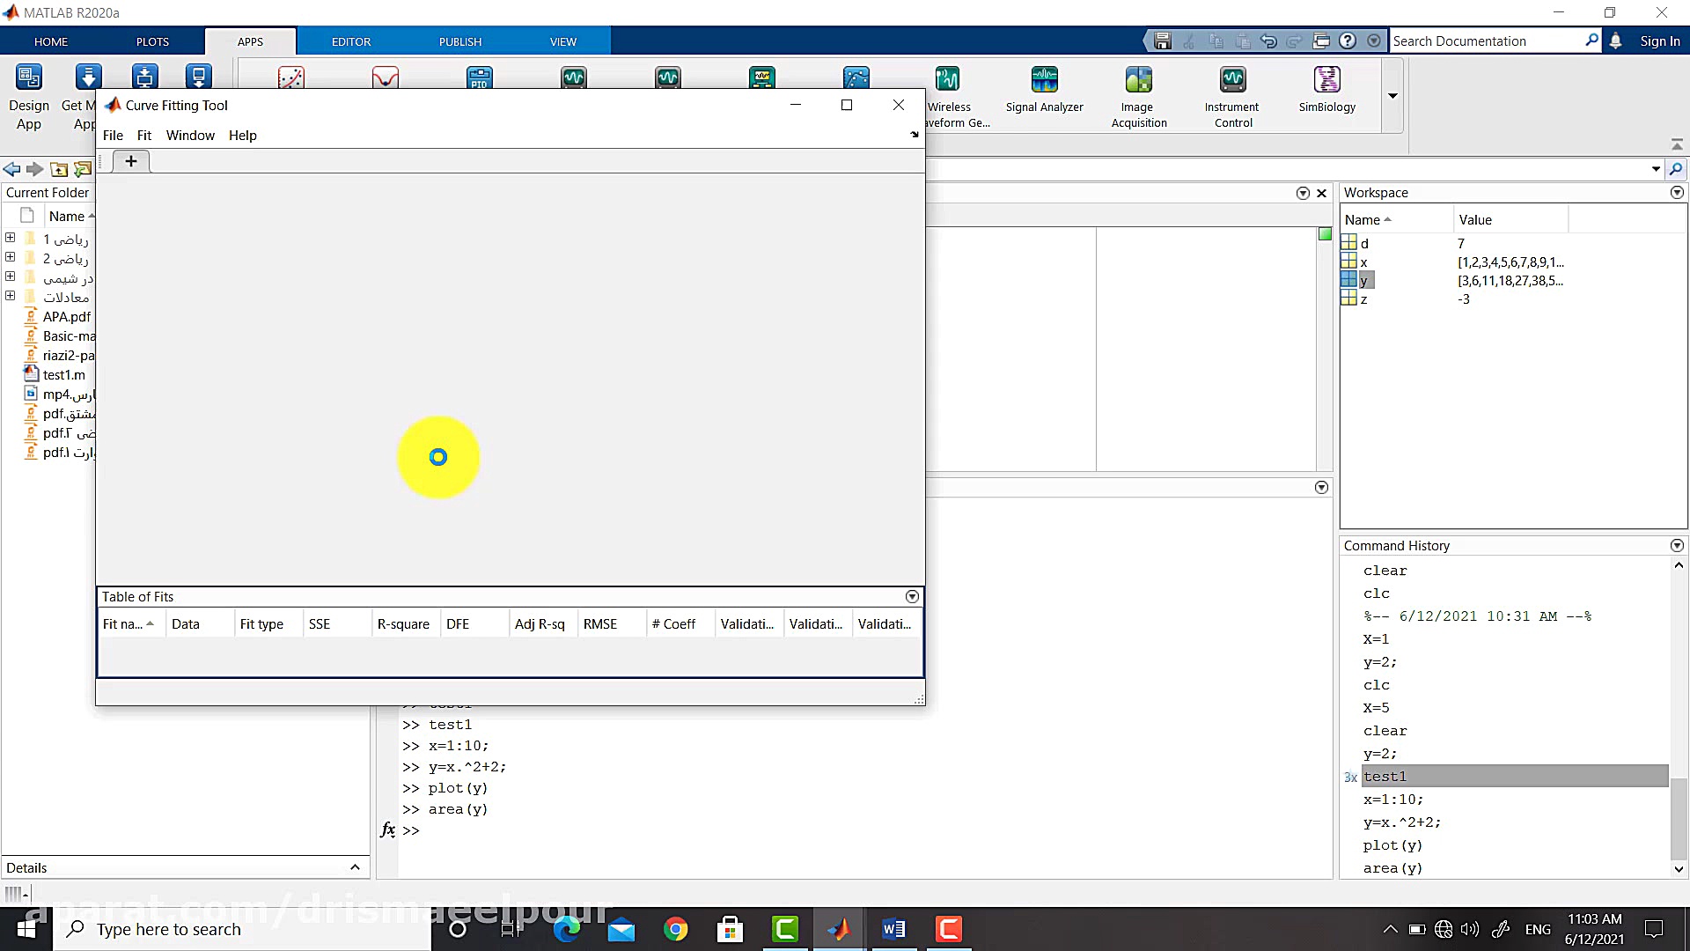
Task: Add a new fit tab with plus button
Action: pos(131,161)
